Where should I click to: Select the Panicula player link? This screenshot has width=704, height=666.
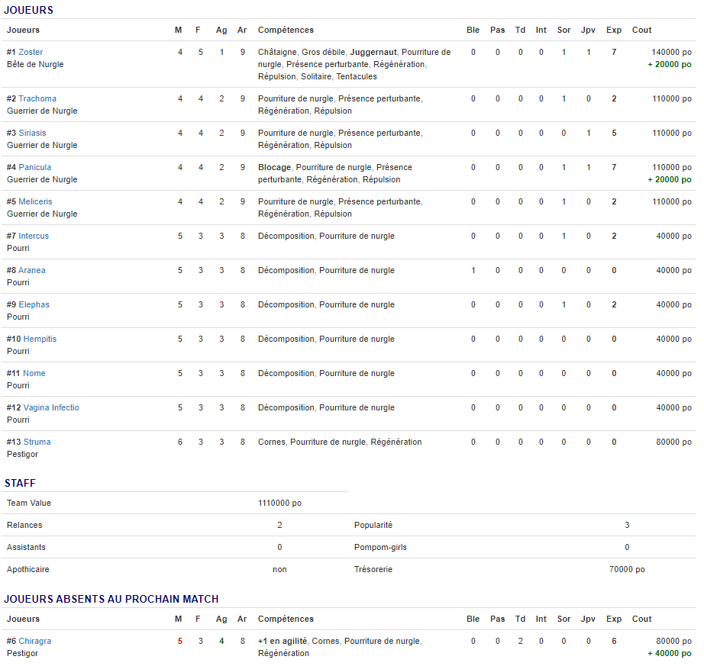(35, 167)
